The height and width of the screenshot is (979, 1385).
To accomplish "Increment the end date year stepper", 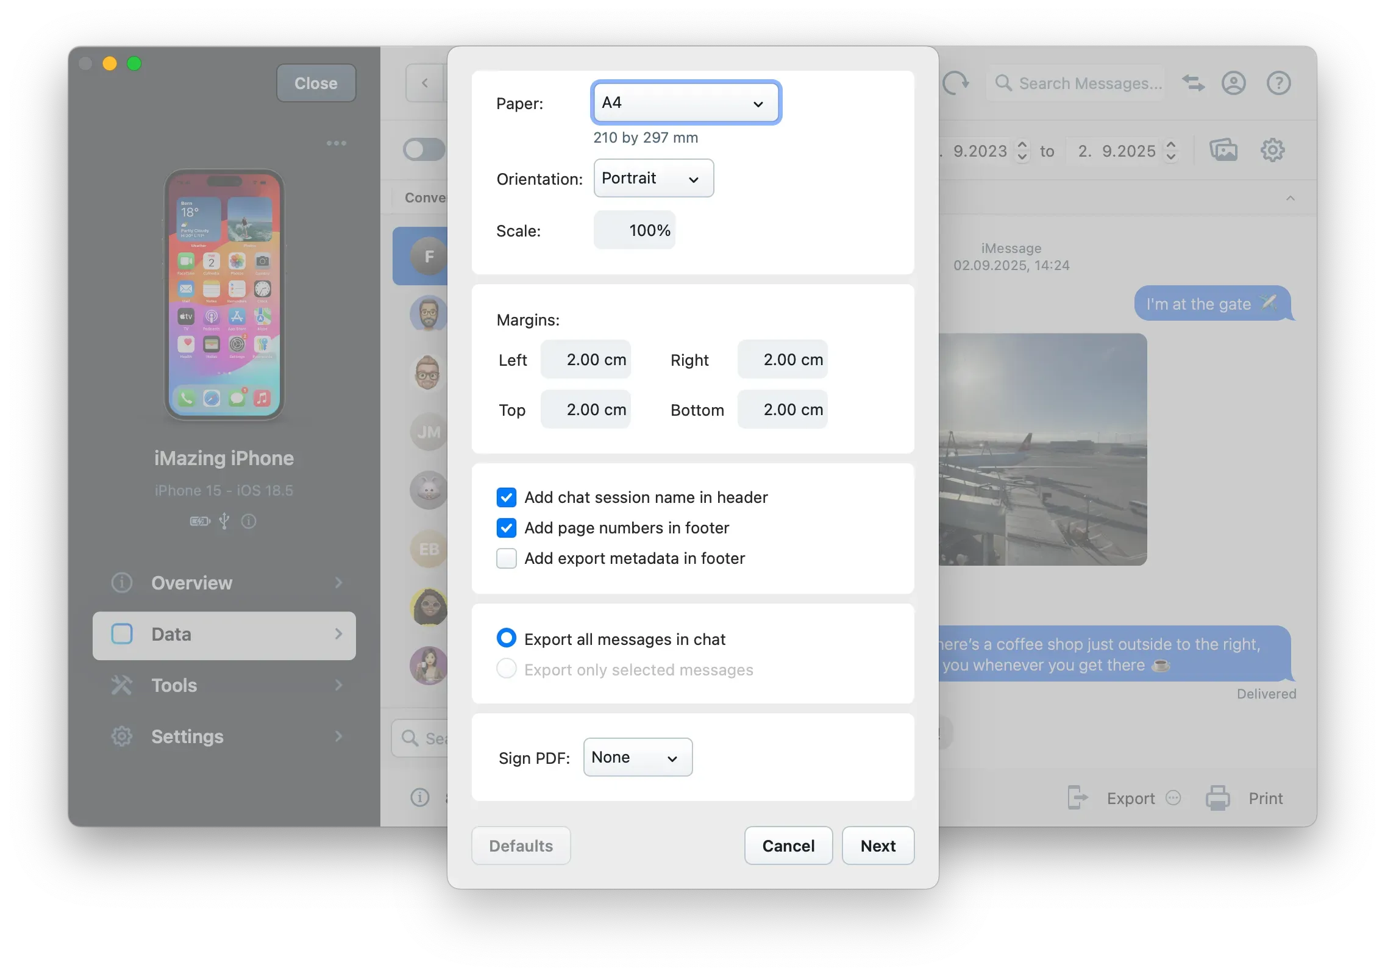I will coord(1170,146).
